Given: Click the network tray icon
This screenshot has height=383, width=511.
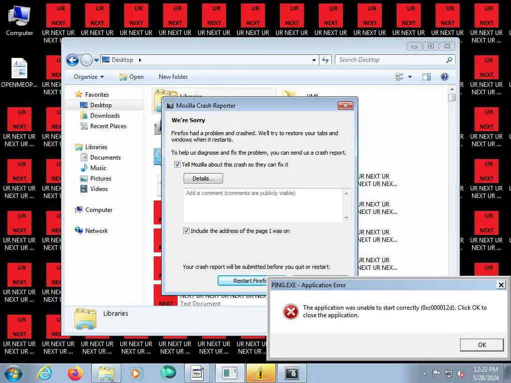Looking at the screenshot, I should point(449,374).
